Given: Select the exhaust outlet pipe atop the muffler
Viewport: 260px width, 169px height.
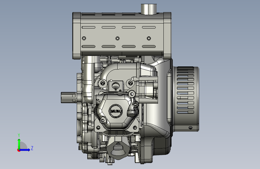Looking at the screenshot, I should click(149, 9).
